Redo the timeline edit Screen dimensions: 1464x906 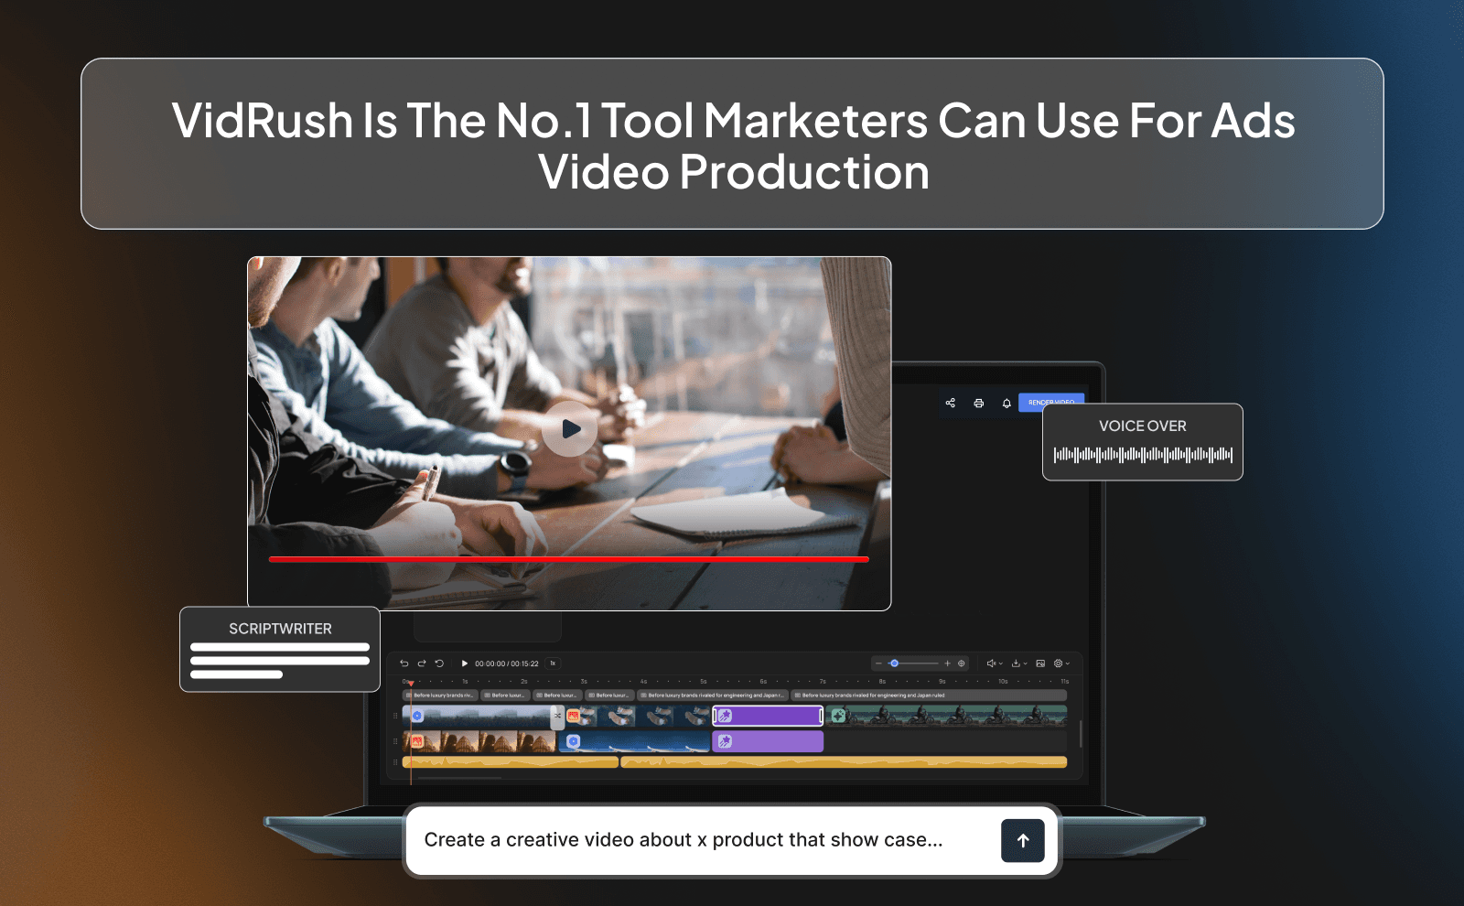[x=422, y=663]
